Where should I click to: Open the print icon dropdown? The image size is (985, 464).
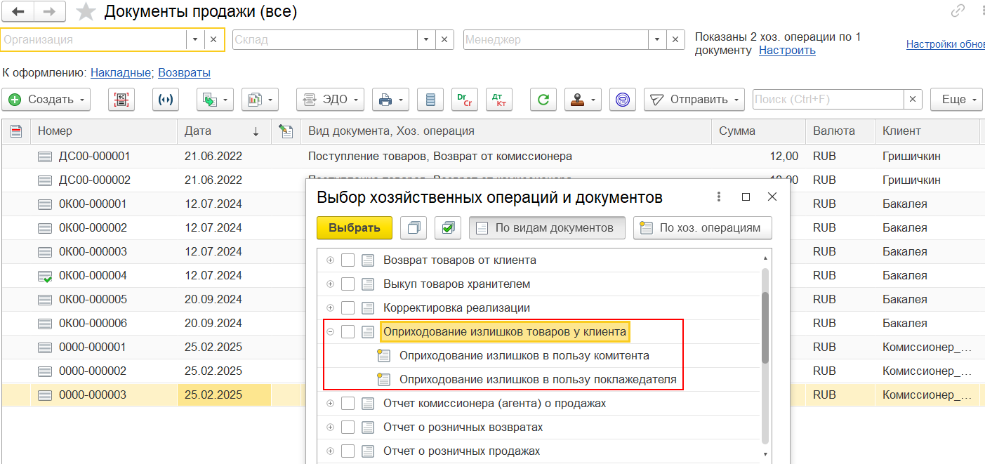point(390,100)
